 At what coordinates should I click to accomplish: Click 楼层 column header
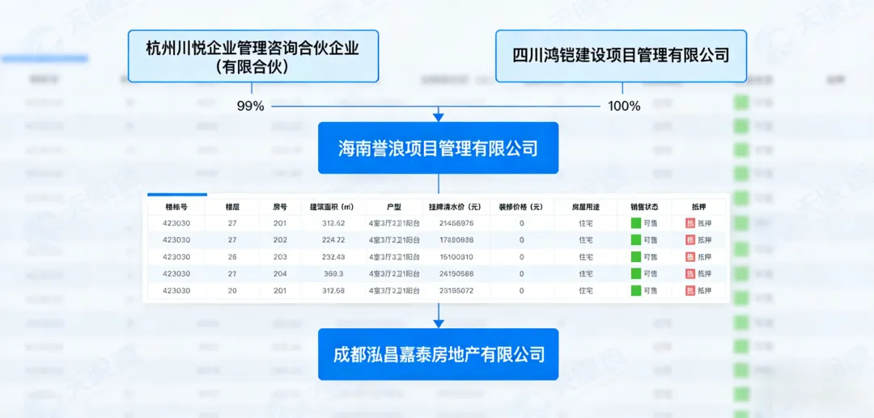[232, 207]
